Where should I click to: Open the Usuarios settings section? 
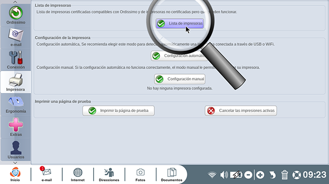click(x=16, y=150)
